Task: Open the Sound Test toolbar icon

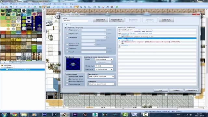Action: click(x=108, y=7)
